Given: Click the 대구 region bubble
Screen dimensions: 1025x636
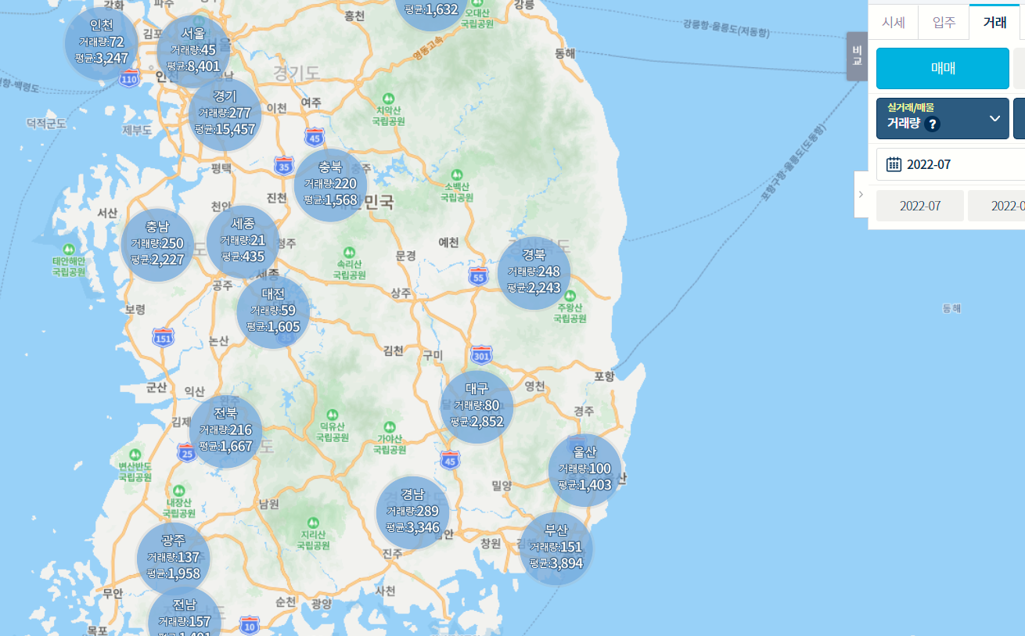Looking at the screenshot, I should coord(477,405).
